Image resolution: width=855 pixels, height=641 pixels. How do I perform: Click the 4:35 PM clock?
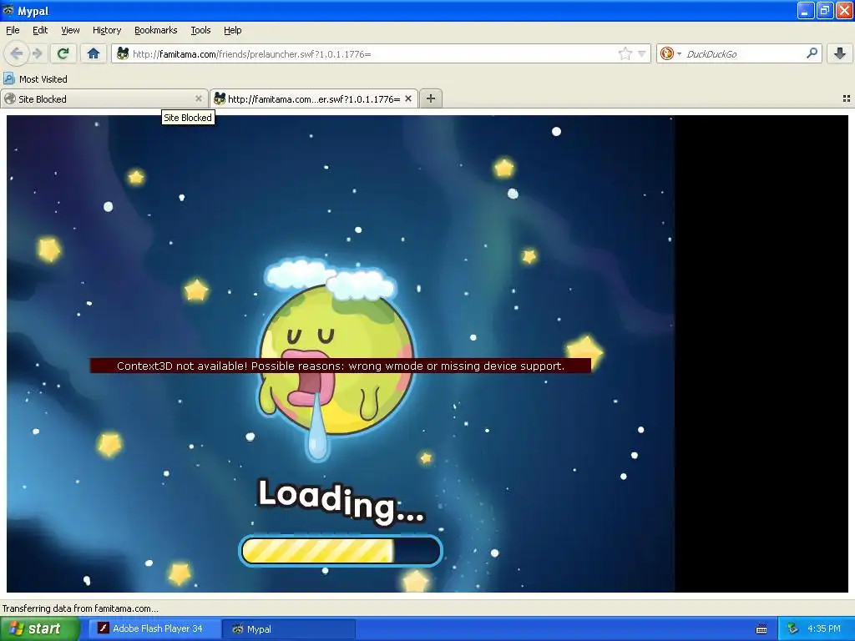824,628
